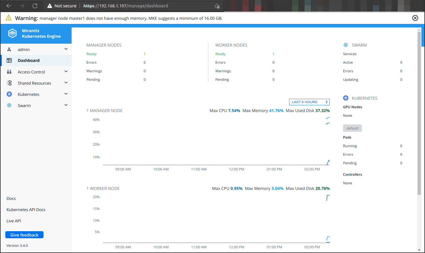Click Ready under Manager Nodes
This screenshot has width=425, height=253.
click(91, 54)
